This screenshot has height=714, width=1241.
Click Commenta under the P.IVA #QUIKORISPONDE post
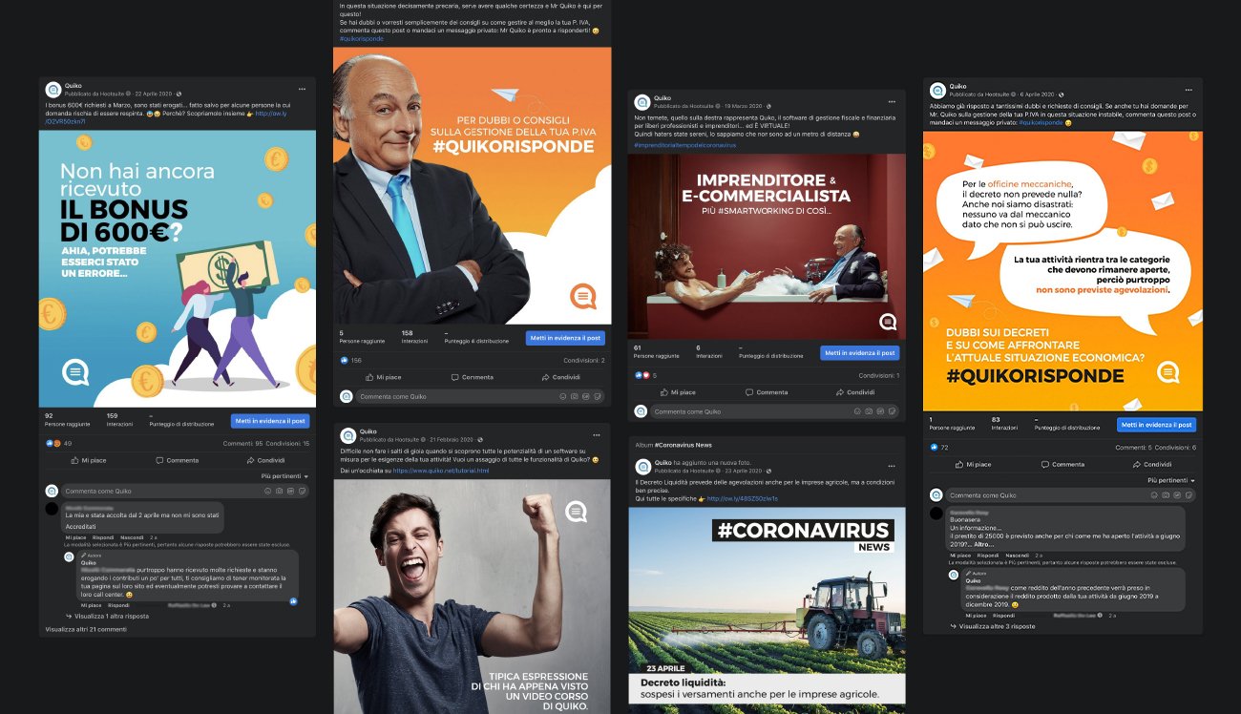coord(472,377)
